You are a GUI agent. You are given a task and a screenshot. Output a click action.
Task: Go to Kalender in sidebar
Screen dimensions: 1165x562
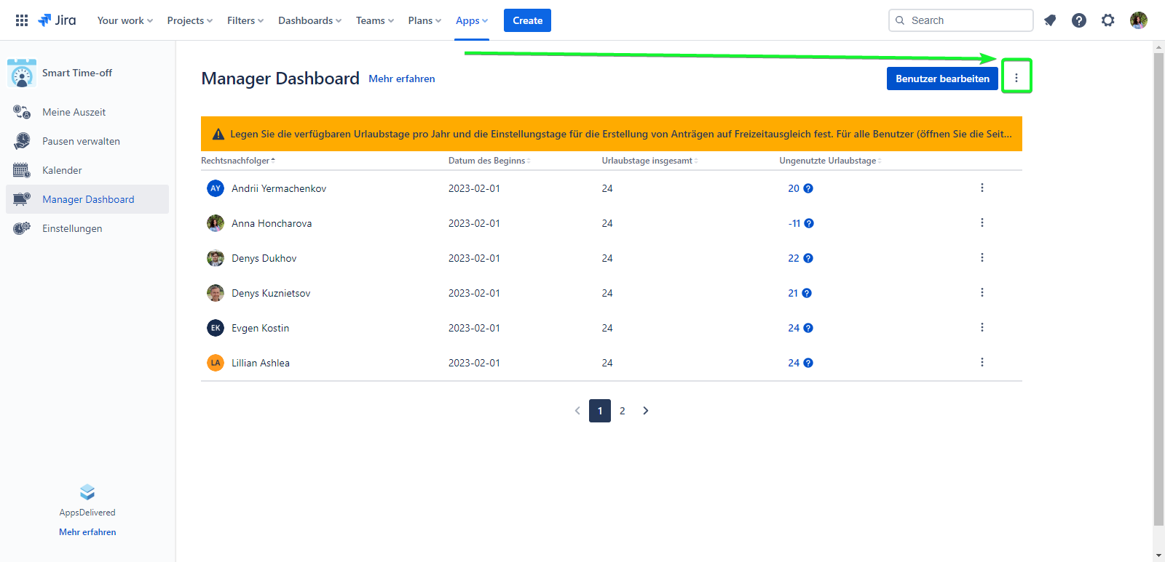click(62, 170)
